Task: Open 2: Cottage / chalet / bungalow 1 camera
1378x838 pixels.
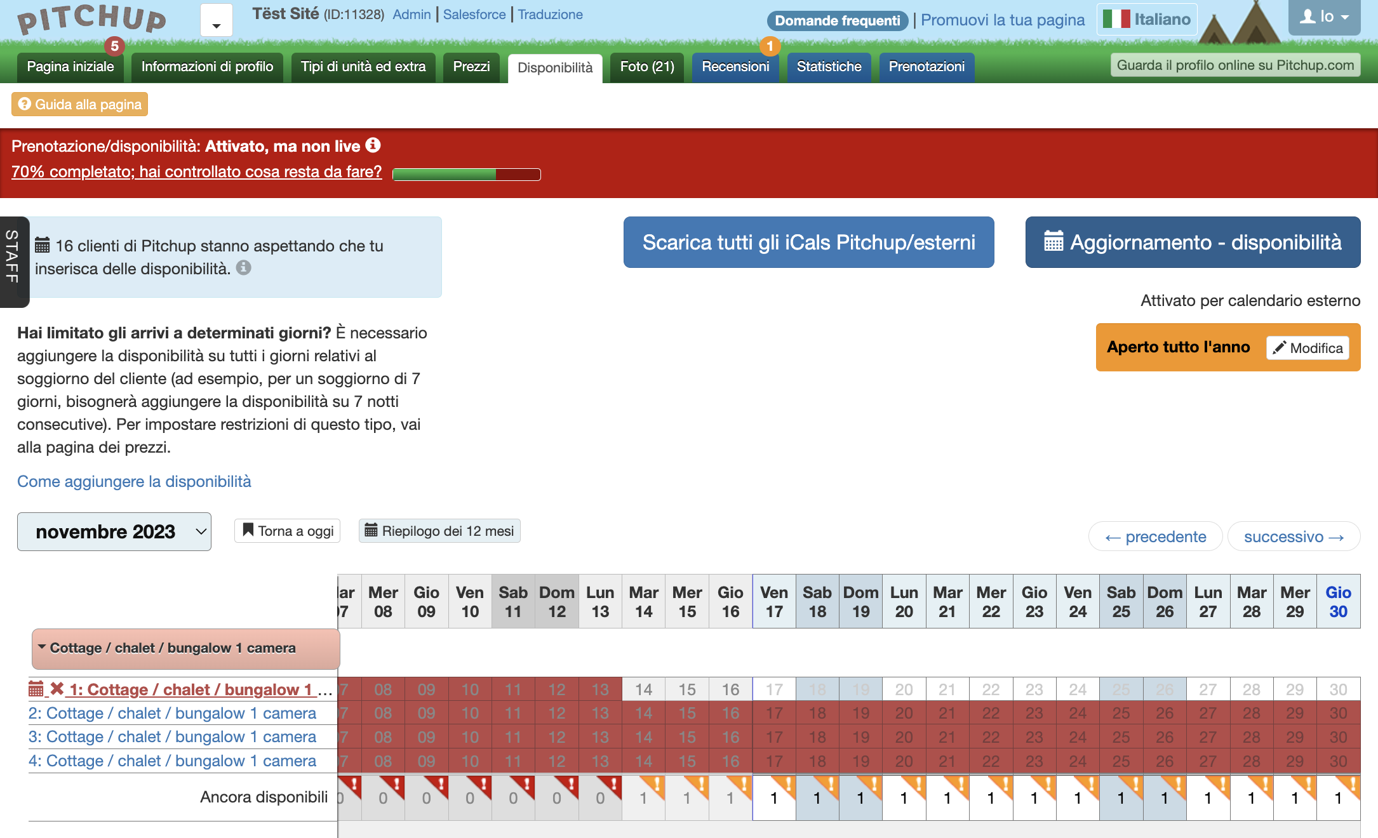Action: pos(172,713)
